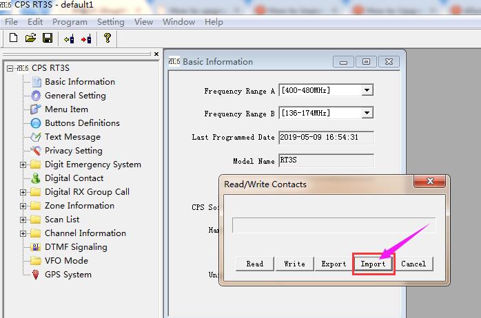The image size is (481, 318).
Task: Open the Program menu
Action: (x=70, y=22)
